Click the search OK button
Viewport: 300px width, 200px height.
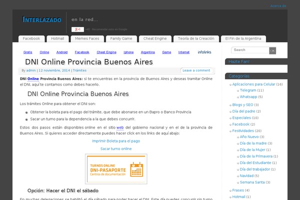pyautogui.click(x=272, y=50)
